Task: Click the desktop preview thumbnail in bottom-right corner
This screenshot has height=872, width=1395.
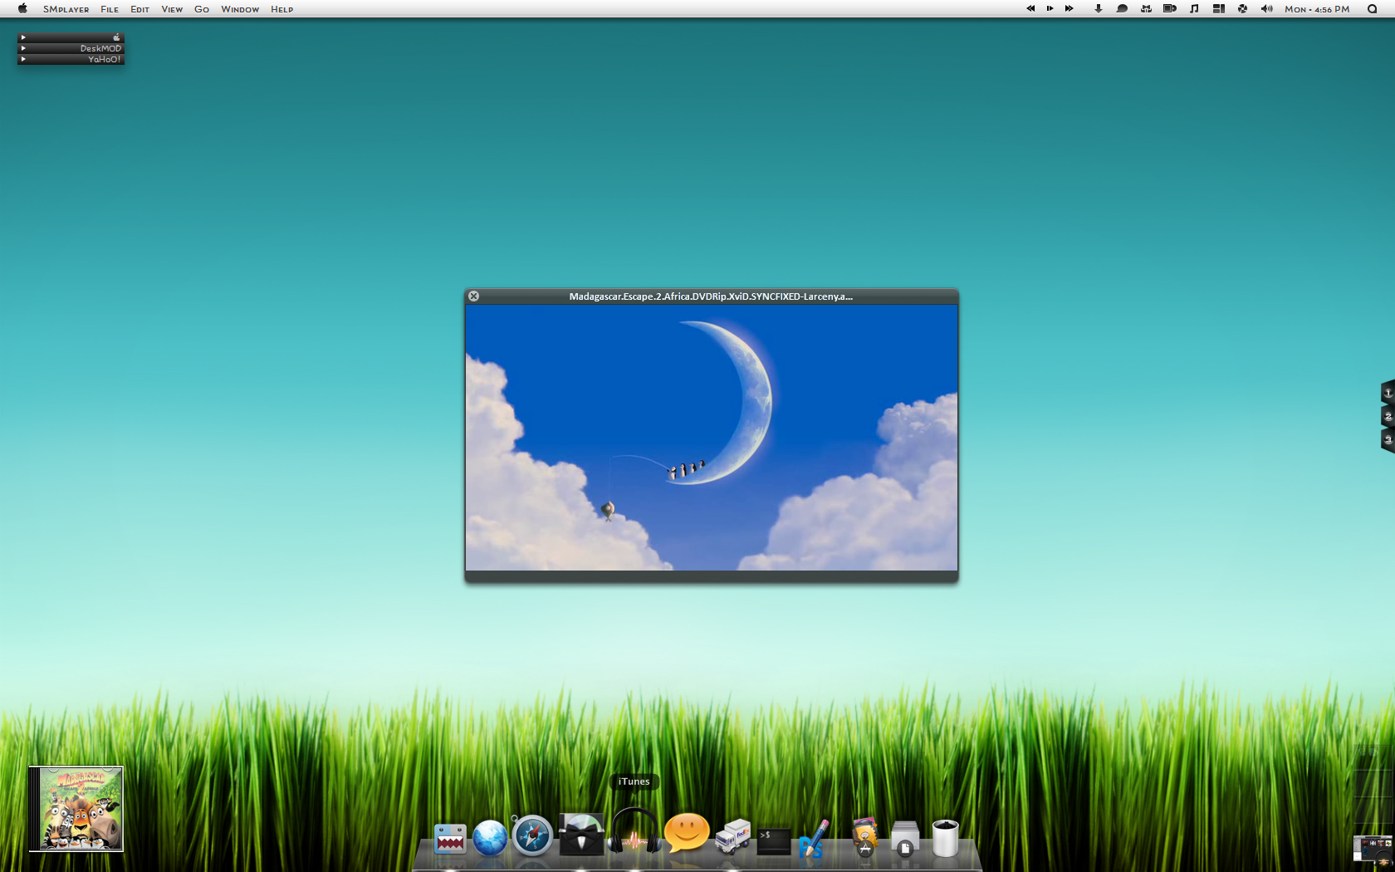Action: [1373, 848]
